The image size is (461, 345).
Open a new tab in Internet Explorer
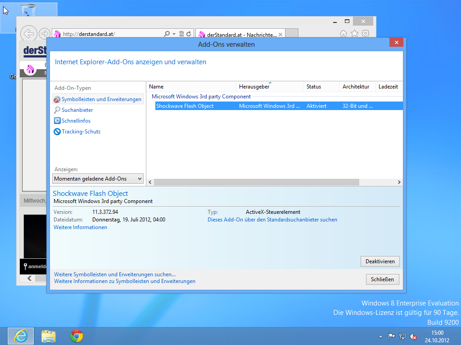[x=292, y=33]
